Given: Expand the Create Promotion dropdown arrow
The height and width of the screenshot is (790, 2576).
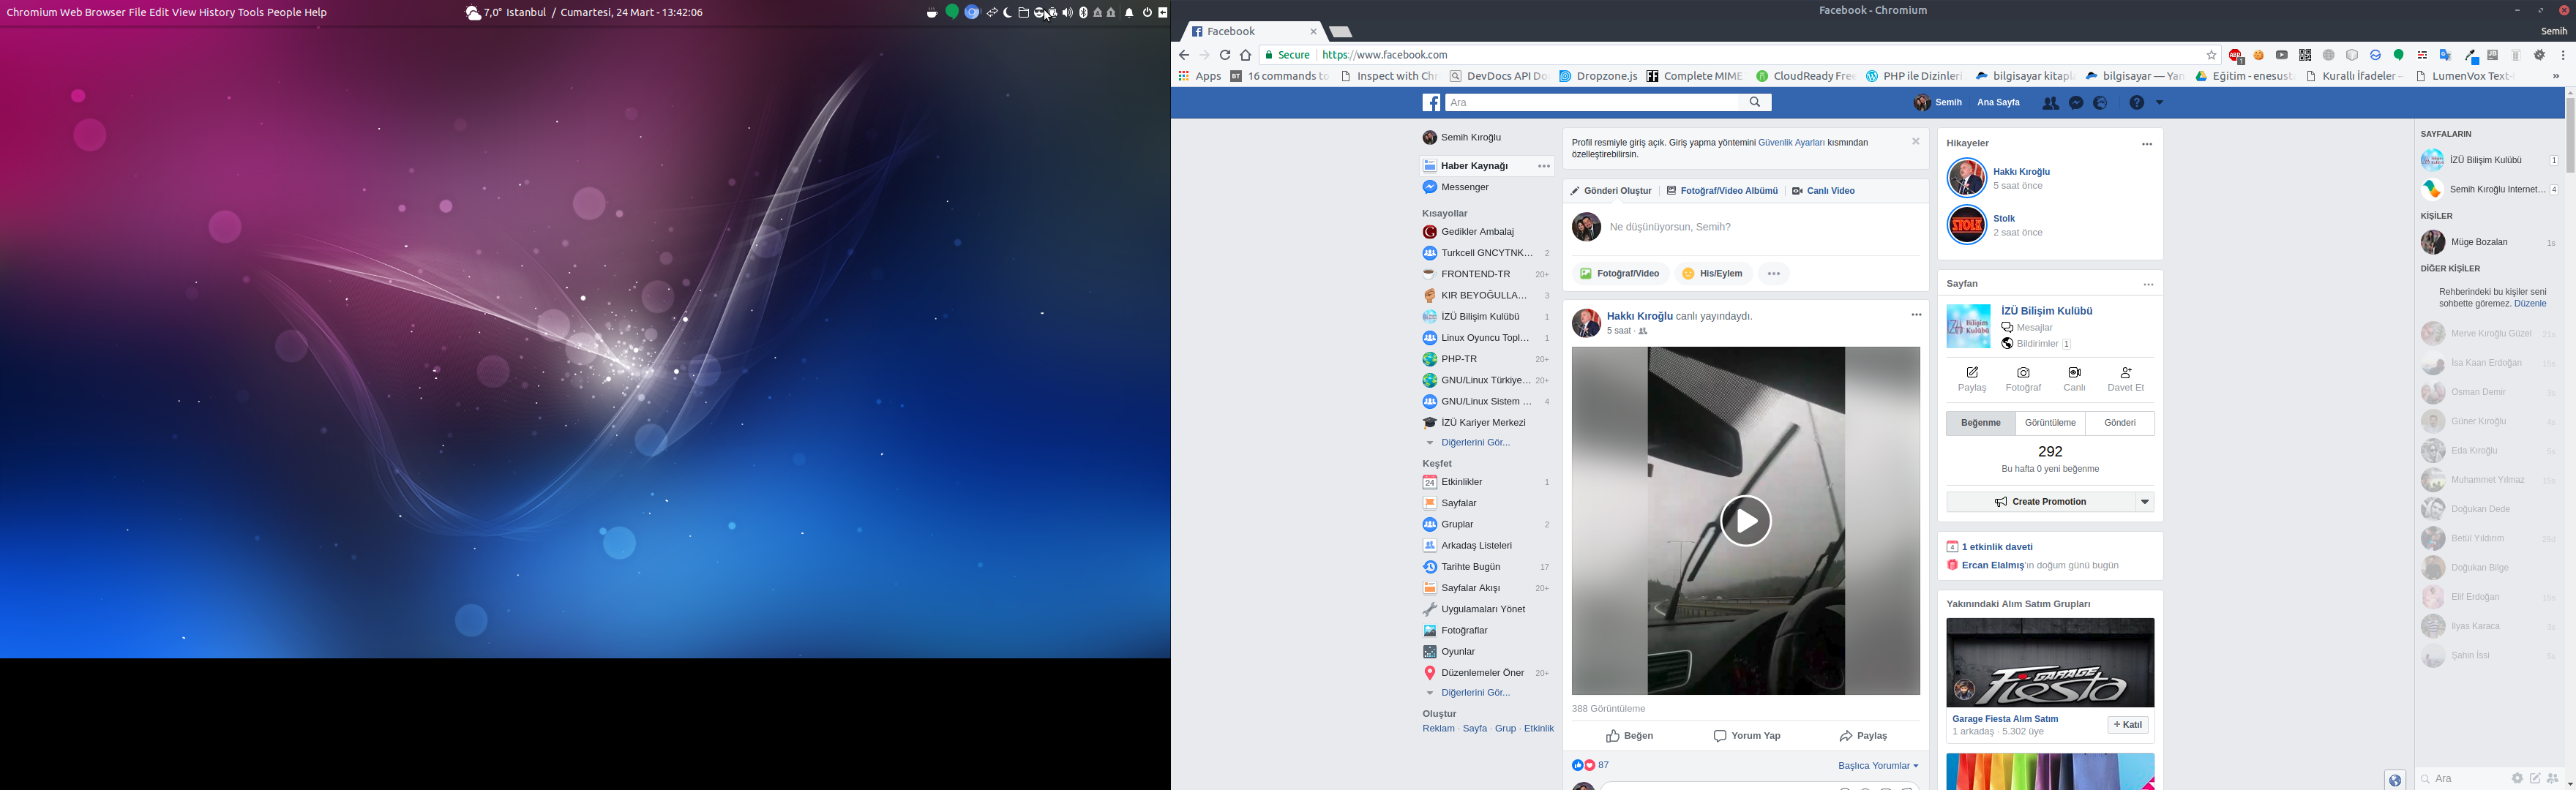Looking at the screenshot, I should click(x=2144, y=502).
